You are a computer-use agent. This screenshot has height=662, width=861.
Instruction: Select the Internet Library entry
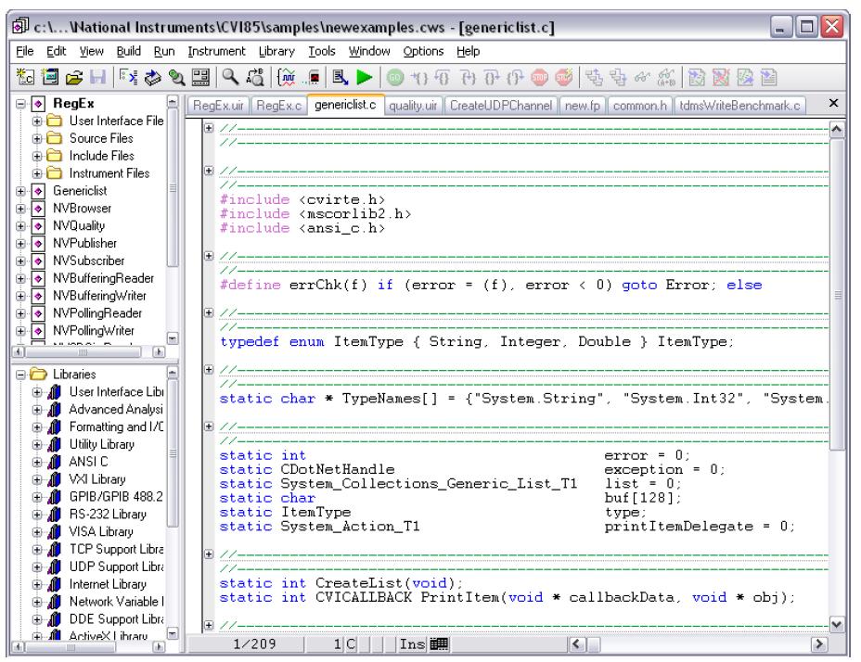tap(108, 584)
